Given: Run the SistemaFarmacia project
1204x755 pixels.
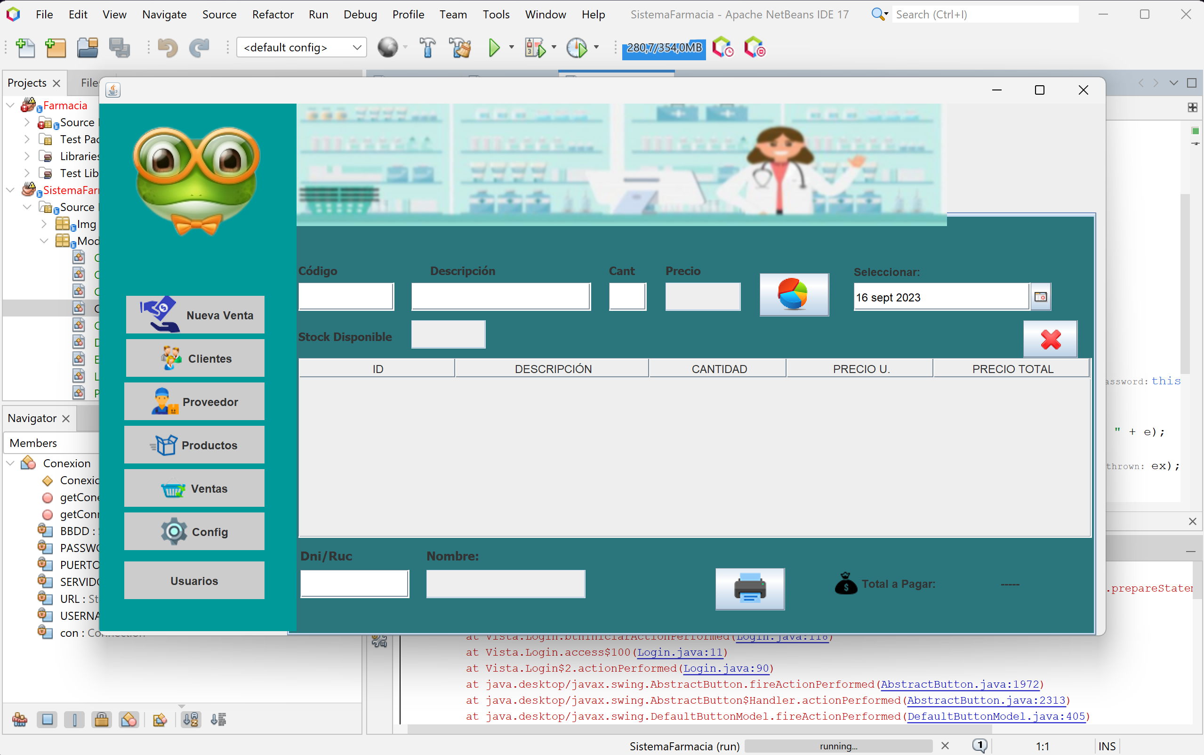Looking at the screenshot, I should coord(494,48).
